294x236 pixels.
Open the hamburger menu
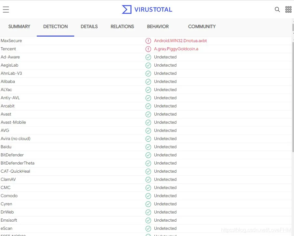[x=6, y=9]
